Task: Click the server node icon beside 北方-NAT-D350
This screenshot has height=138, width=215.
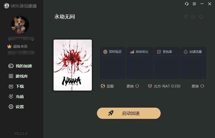Action: click(150, 86)
